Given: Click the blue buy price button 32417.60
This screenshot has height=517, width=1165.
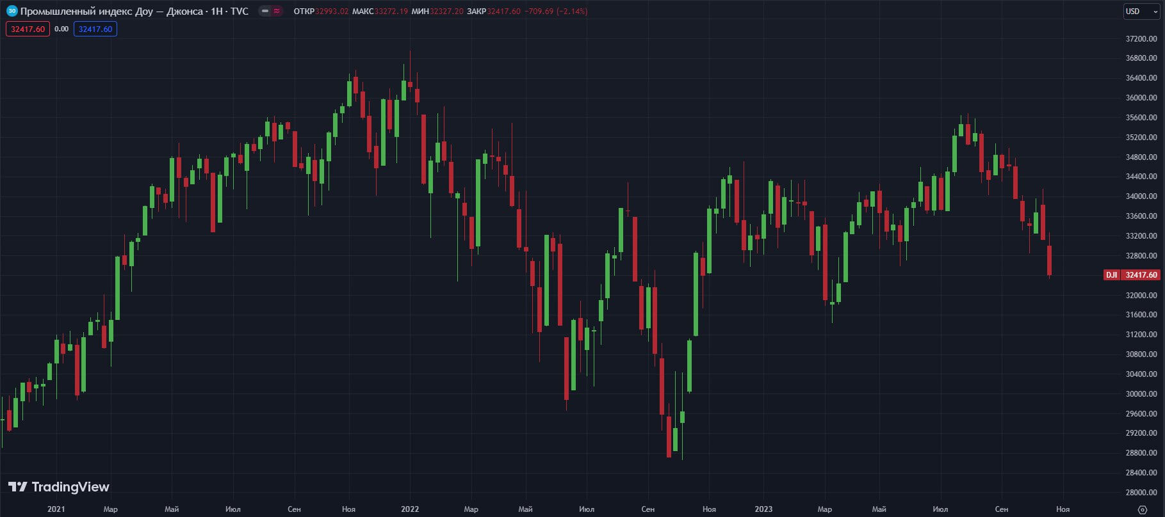Looking at the screenshot, I should coord(95,29).
